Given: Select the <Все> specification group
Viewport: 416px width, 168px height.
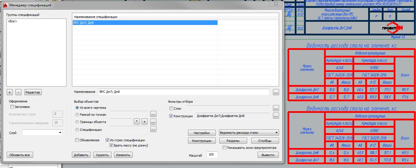Looking at the screenshot, I should tap(12, 21).
